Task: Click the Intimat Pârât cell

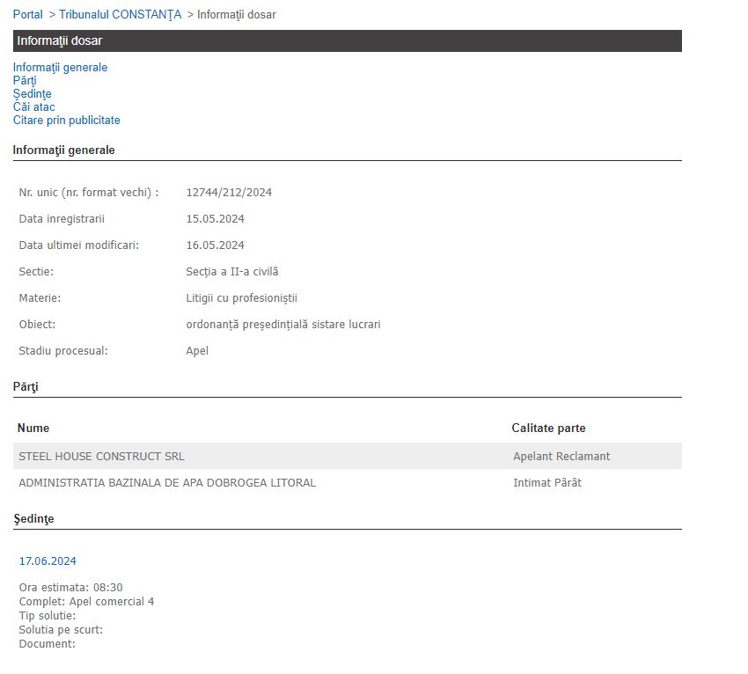Action: (547, 483)
